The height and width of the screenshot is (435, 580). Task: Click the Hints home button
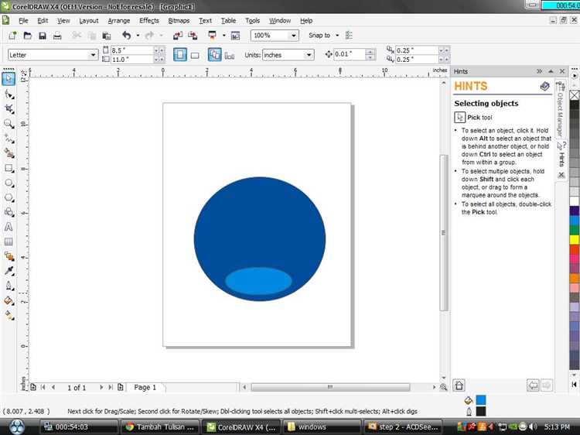459,385
